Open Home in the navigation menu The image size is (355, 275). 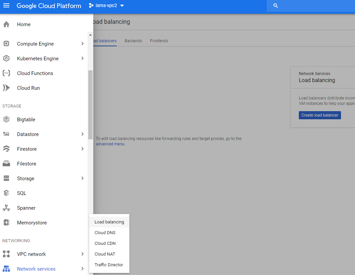(24, 24)
